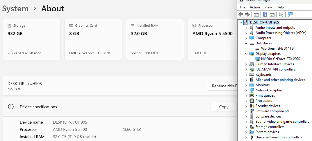Click the chip icon beside the Processors node

click(252, 101)
